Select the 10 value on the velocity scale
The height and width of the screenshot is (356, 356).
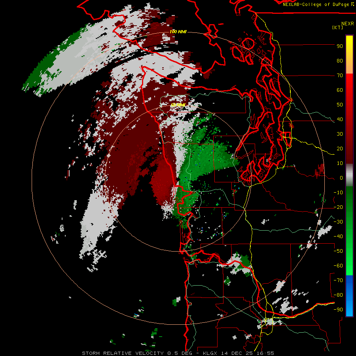click(340, 163)
